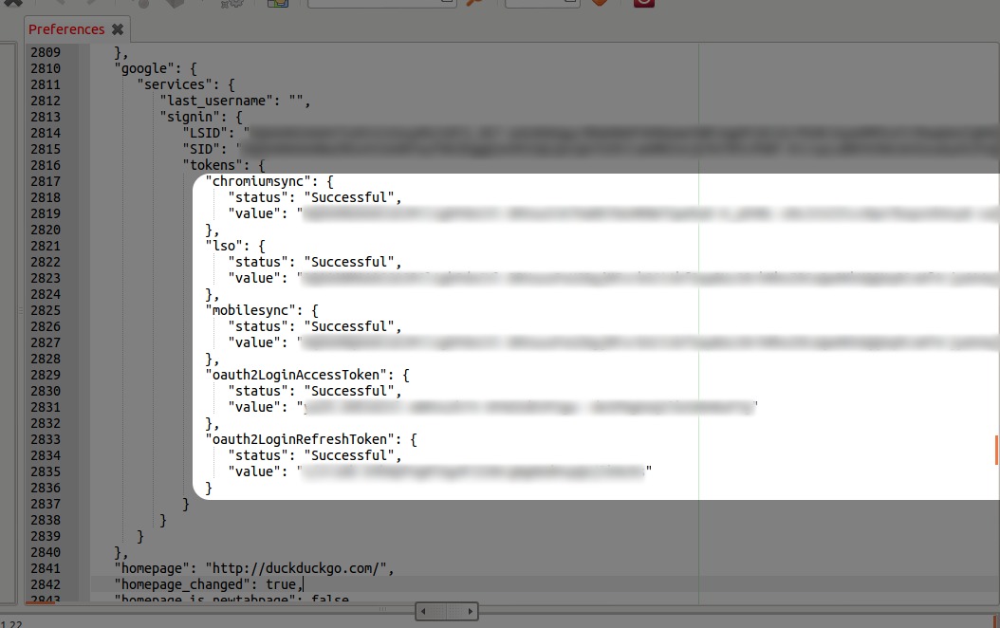Focus the toolbar search text field
The width and height of the screenshot is (1000, 628).
[381, 3]
